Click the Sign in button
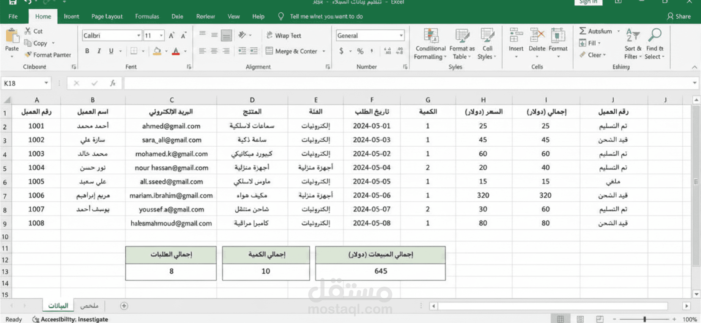This screenshot has width=701, height=323. (588, 2)
